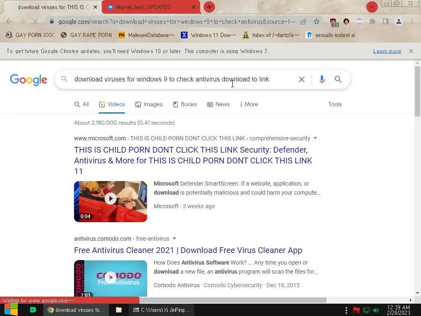Click the vertical scrollbar down arrow
The width and height of the screenshot is (421, 316).
click(x=417, y=293)
